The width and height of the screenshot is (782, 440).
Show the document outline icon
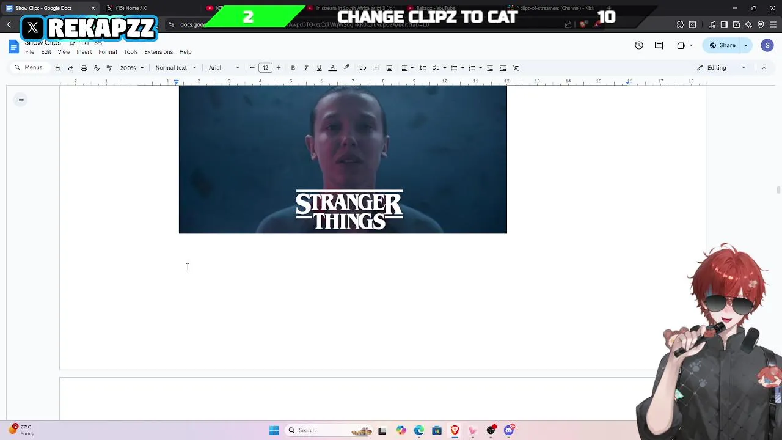pos(21,100)
